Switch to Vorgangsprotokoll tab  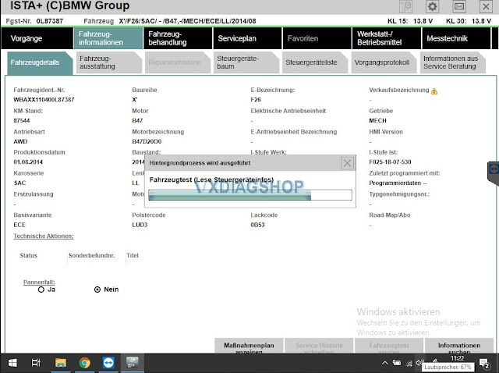point(384,62)
